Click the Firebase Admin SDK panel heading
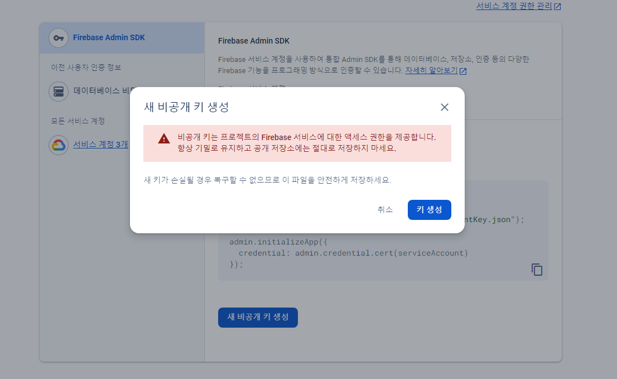Image resolution: width=617 pixels, height=379 pixels. pyautogui.click(x=254, y=41)
